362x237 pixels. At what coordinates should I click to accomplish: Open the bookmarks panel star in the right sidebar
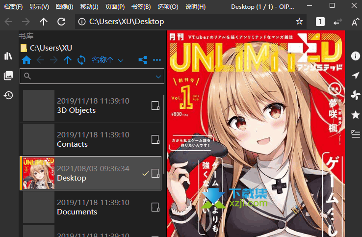[356, 115]
